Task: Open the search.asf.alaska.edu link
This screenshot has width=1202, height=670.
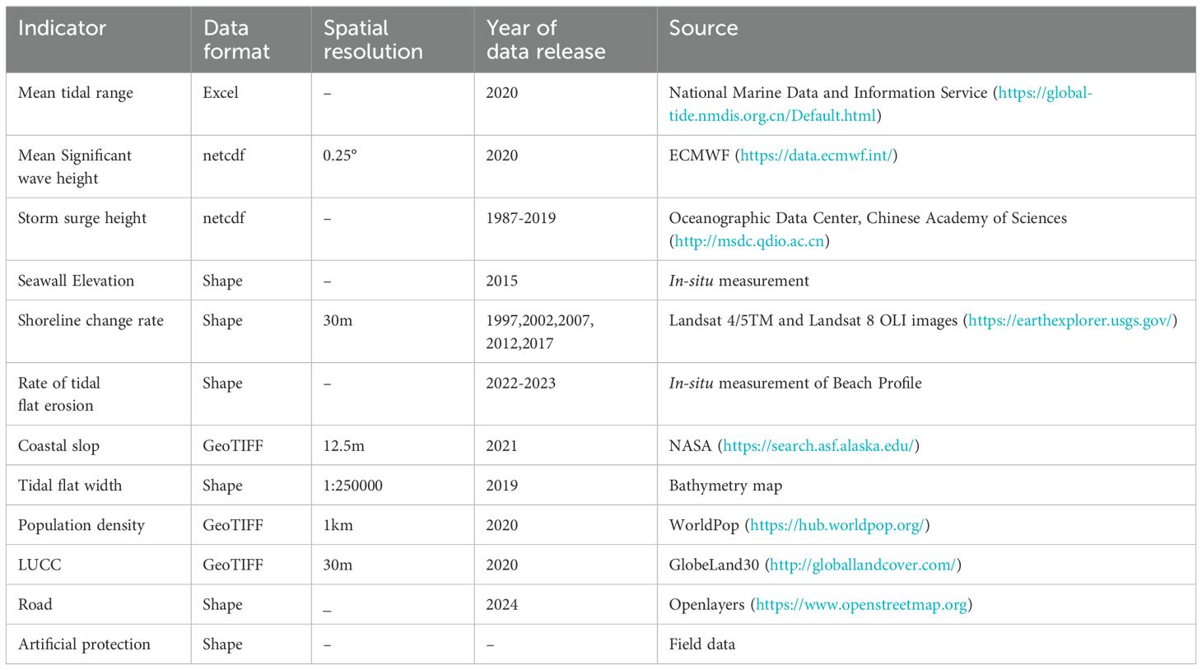Action: [x=818, y=445]
